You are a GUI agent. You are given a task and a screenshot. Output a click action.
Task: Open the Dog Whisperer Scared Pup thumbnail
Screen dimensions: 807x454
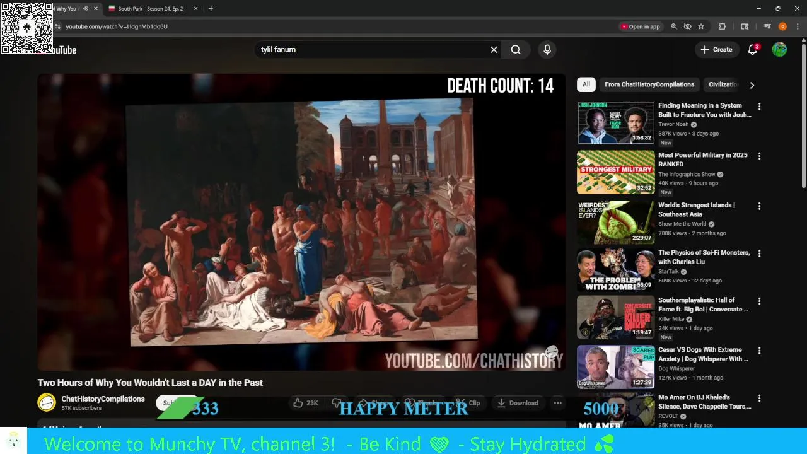tap(616, 367)
